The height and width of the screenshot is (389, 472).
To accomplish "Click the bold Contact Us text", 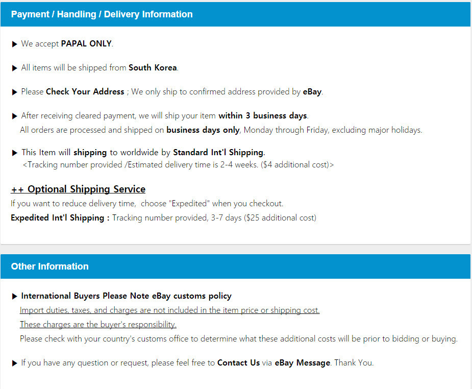I will [238, 363].
